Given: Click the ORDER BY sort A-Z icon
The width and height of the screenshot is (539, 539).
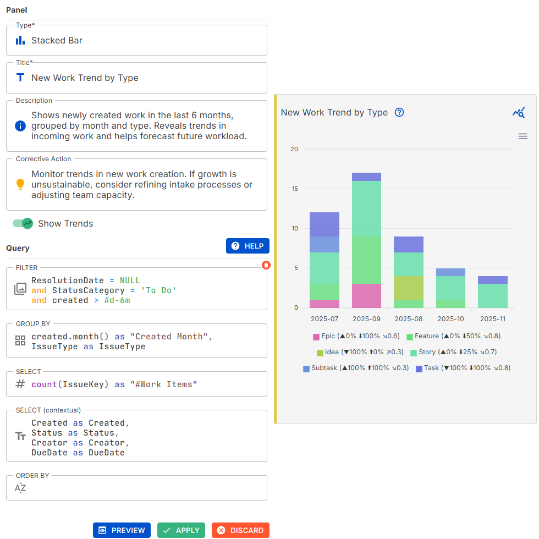Looking at the screenshot, I should 20,488.
